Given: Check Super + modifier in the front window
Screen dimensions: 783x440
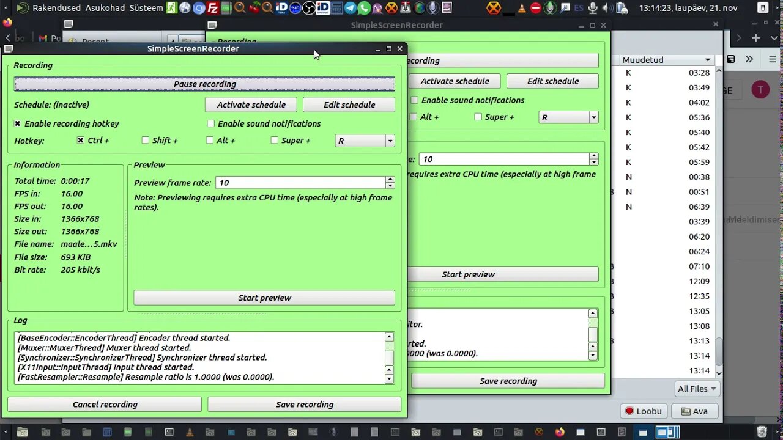Looking at the screenshot, I should click(275, 141).
